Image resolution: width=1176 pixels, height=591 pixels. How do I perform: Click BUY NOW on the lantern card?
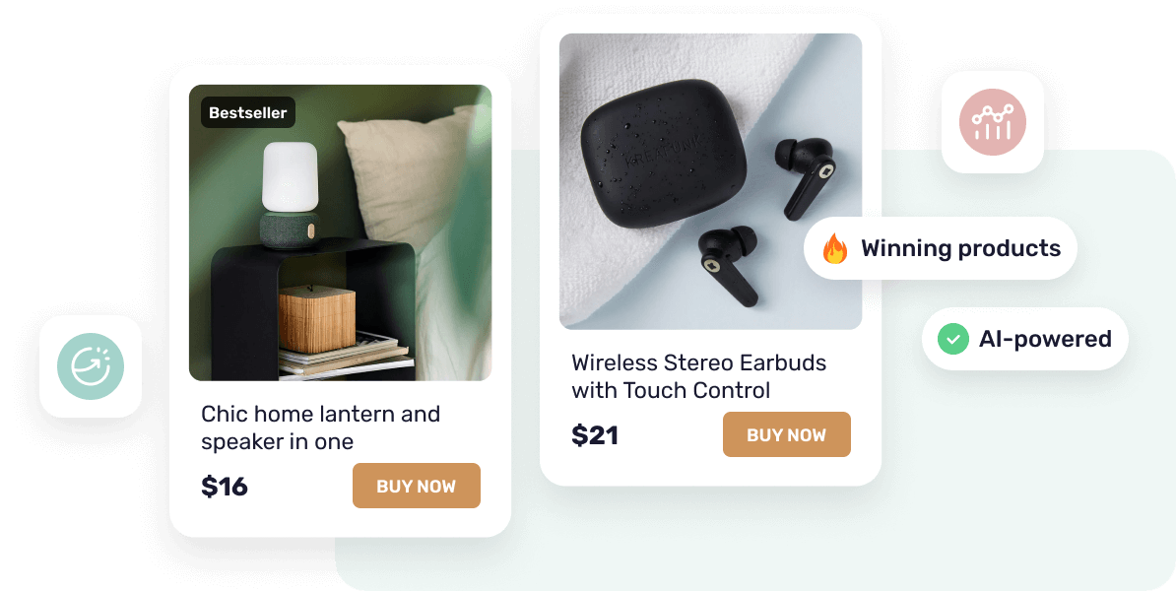pos(417,486)
